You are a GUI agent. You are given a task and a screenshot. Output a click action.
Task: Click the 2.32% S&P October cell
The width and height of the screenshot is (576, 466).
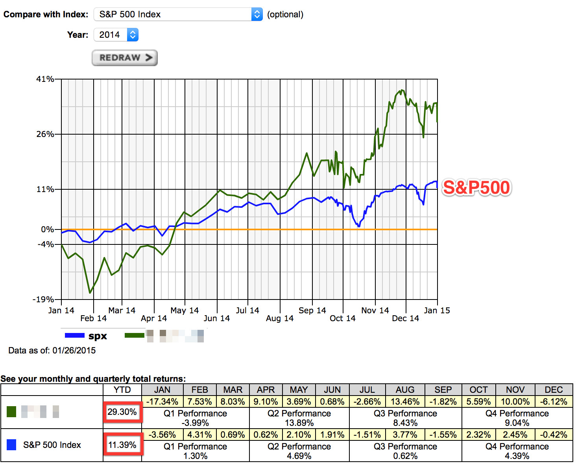479,435
